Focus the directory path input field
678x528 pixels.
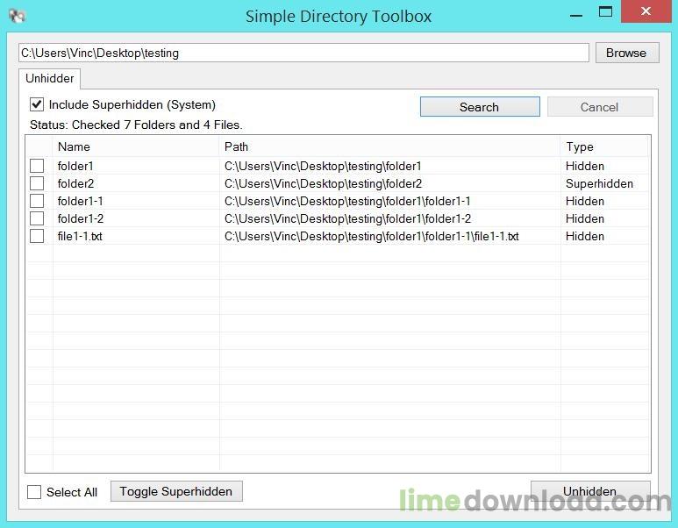tap(303, 53)
